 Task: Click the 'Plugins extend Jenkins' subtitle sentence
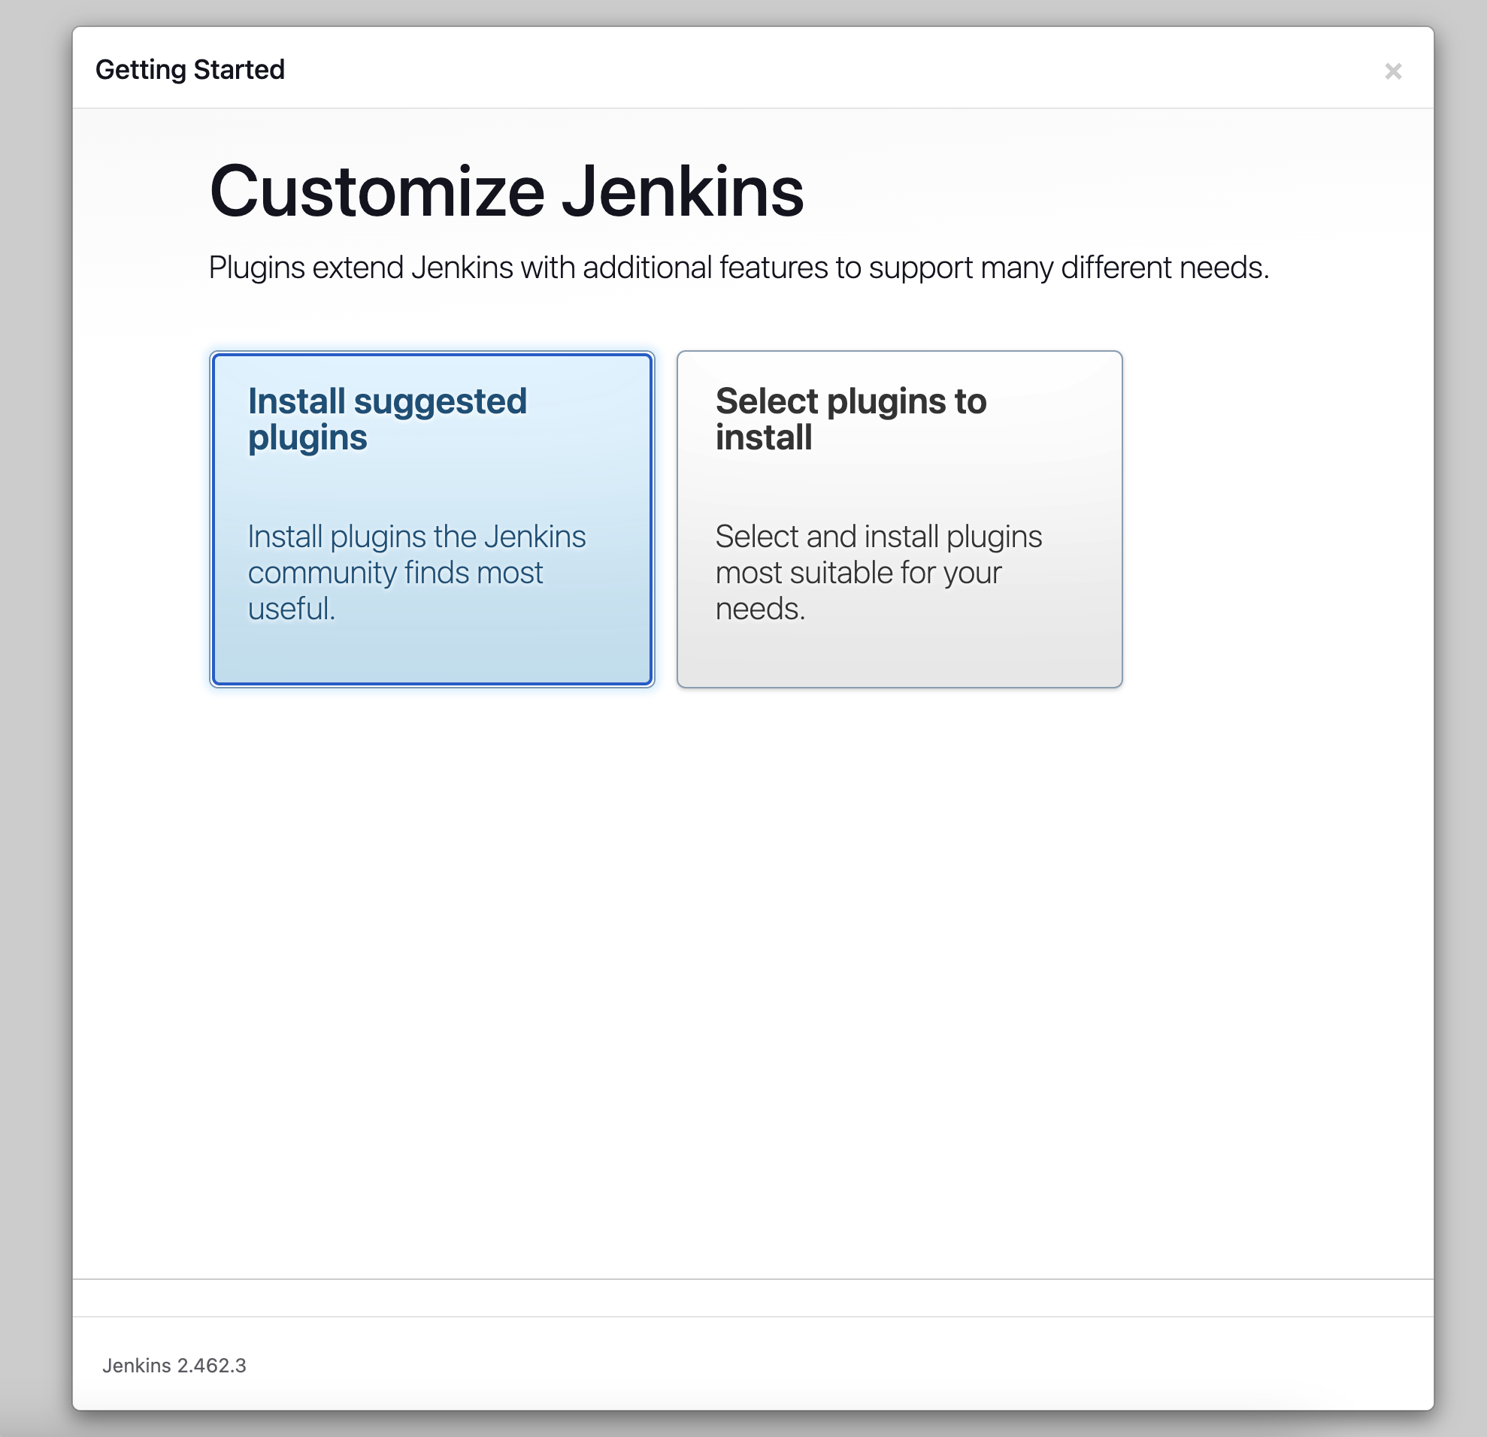[738, 268]
